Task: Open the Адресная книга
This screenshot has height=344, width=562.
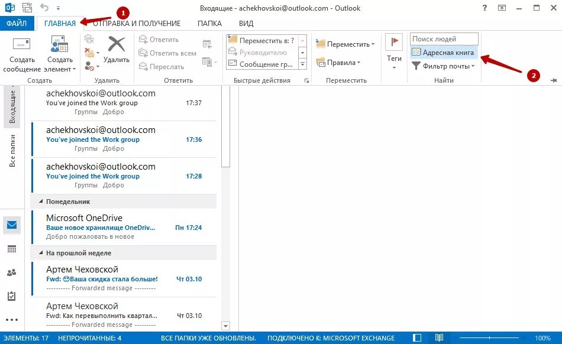Action: point(443,52)
